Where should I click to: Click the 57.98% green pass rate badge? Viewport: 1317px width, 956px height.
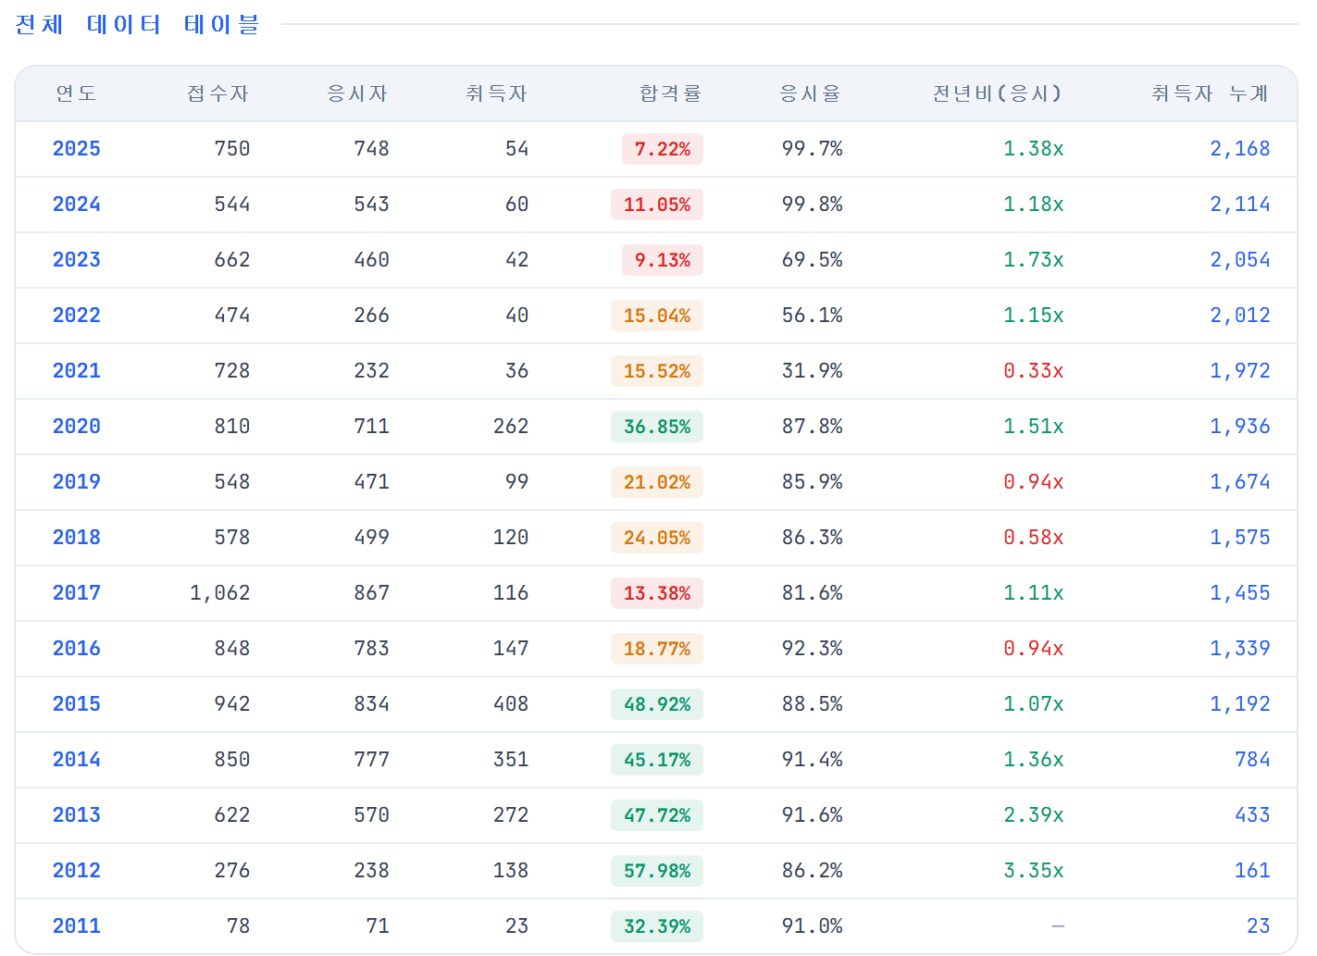(657, 871)
